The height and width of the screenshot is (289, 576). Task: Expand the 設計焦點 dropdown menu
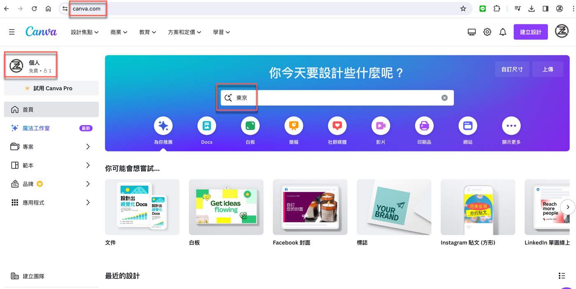click(85, 32)
